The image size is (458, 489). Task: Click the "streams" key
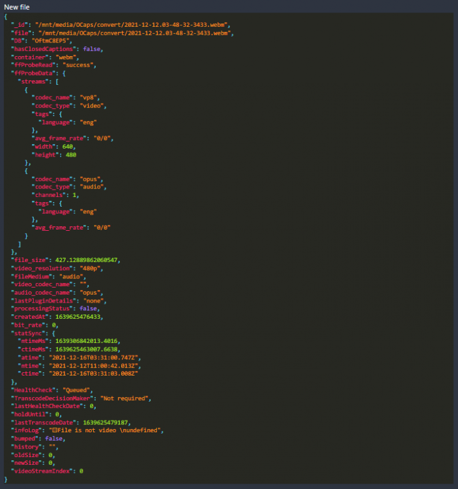coord(33,81)
